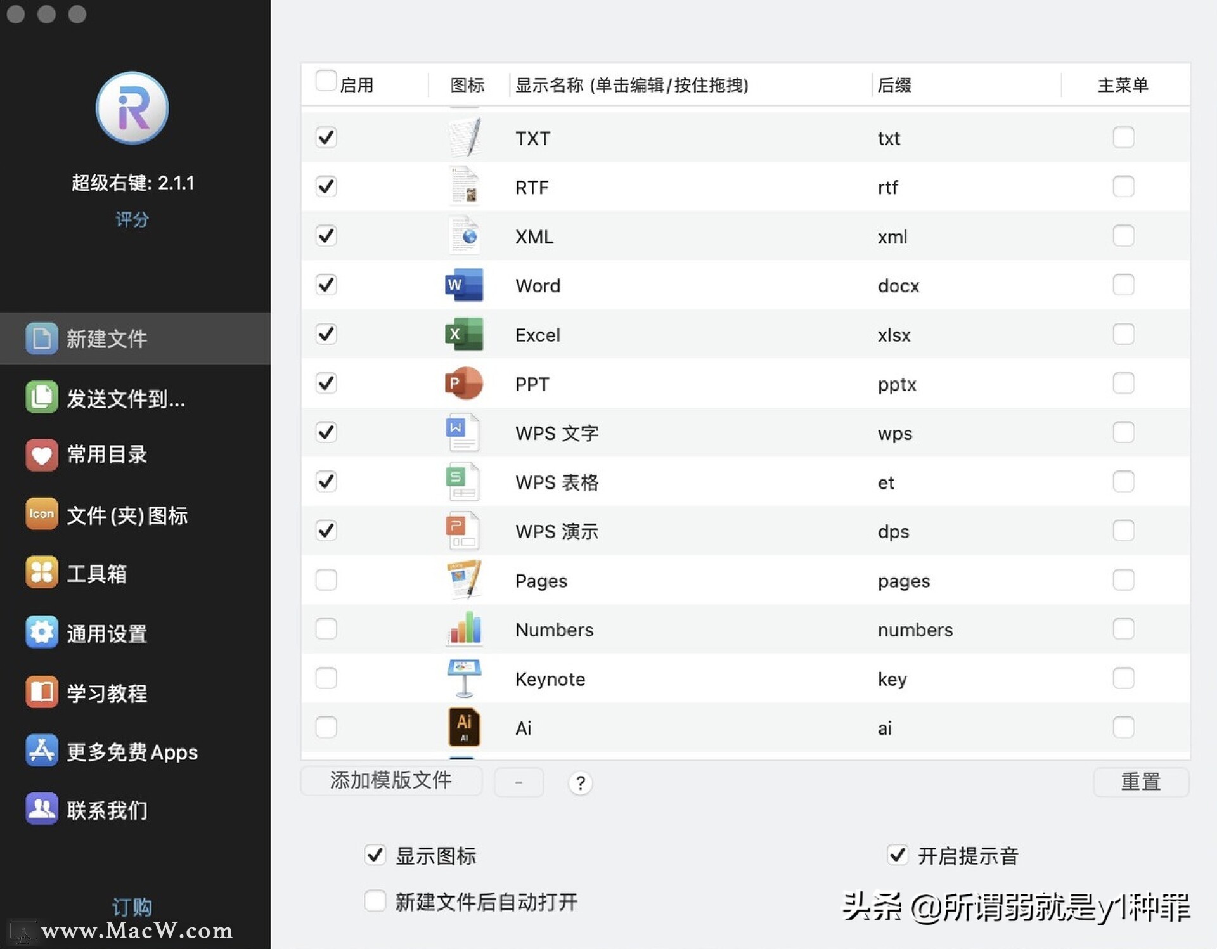This screenshot has height=949, width=1217.
Task: Switch to 工具箱 section
Action: 136,573
